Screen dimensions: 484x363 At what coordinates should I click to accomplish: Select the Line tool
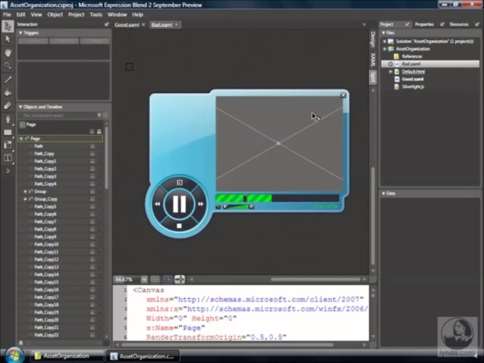click(8, 79)
